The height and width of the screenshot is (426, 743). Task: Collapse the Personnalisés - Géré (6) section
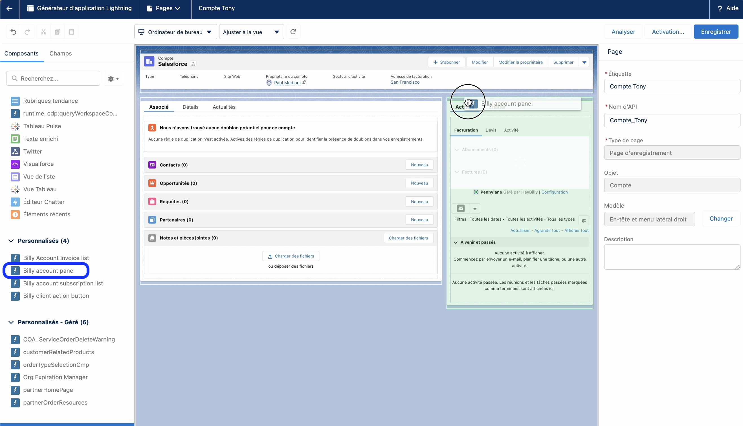[x=11, y=322]
